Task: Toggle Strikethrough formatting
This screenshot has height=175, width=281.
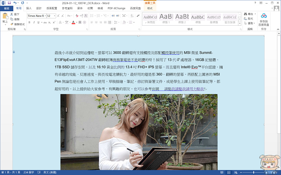Action: coord(45,22)
